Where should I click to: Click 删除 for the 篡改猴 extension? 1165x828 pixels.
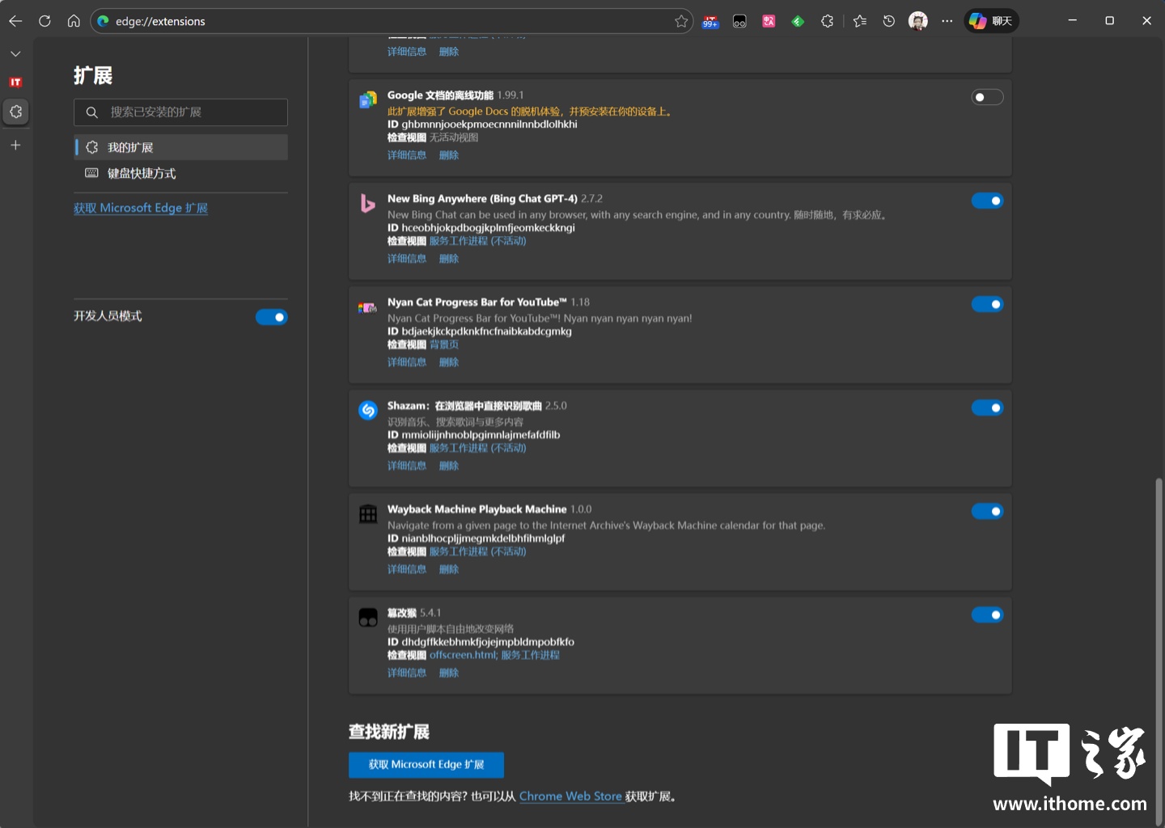coord(449,673)
